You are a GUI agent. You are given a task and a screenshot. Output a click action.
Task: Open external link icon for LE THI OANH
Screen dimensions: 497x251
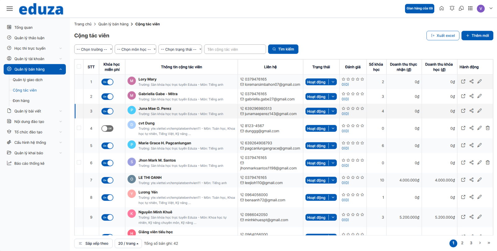pyautogui.click(x=463, y=180)
